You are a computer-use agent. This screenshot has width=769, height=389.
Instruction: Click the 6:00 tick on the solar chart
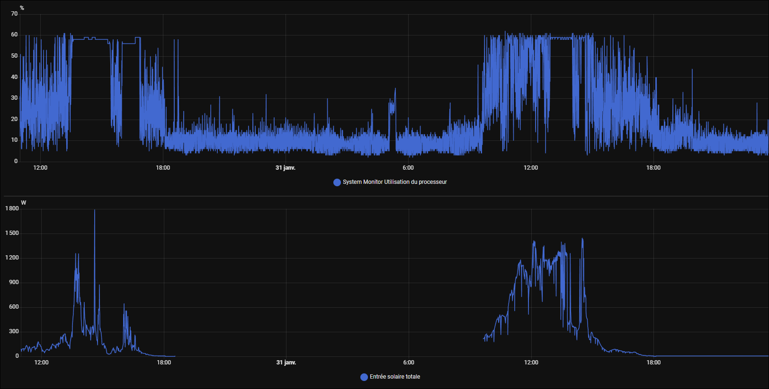[409, 363]
